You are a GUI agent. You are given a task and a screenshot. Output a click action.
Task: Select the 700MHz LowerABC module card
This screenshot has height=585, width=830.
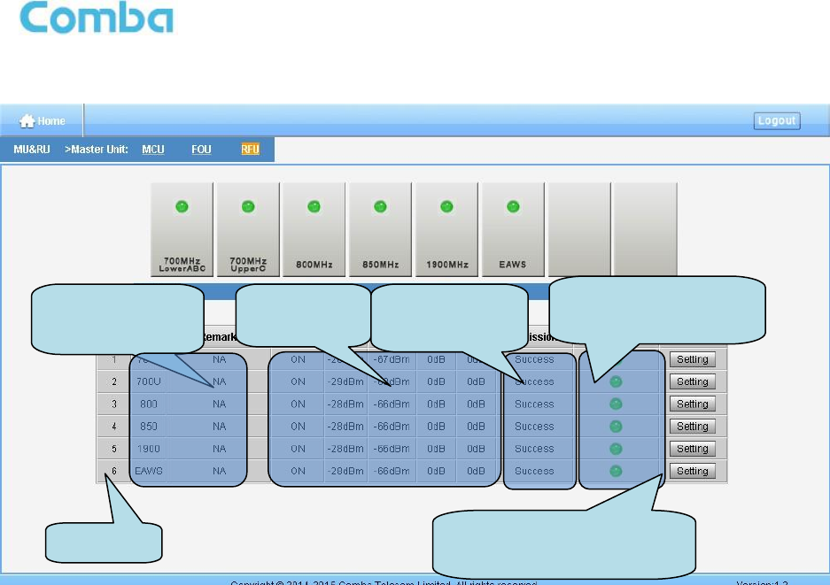[182, 229]
